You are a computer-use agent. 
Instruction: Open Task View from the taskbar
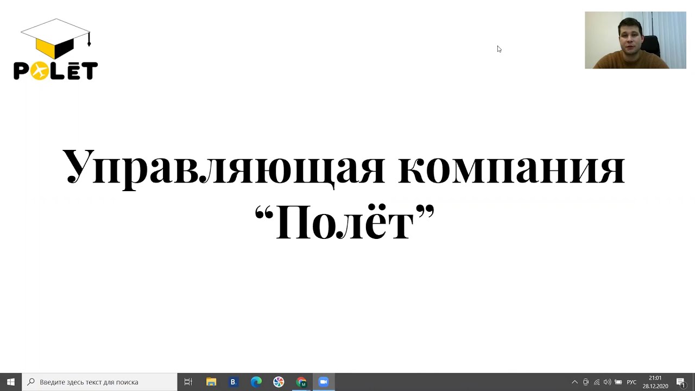click(x=188, y=382)
